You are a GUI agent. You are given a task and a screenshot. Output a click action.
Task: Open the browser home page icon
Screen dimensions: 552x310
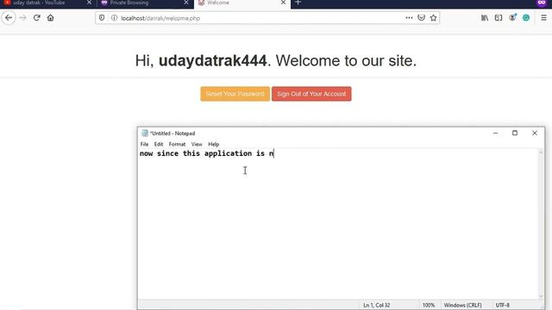pos(50,17)
